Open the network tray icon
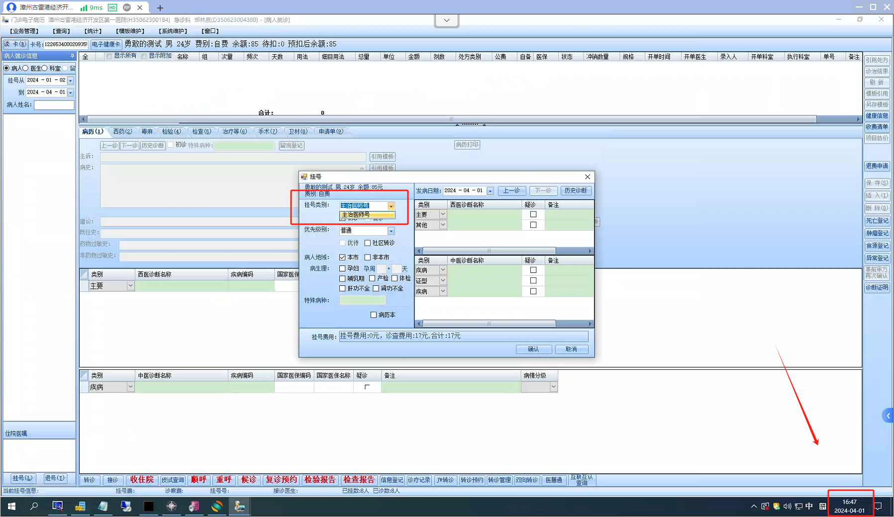 [x=798, y=507]
